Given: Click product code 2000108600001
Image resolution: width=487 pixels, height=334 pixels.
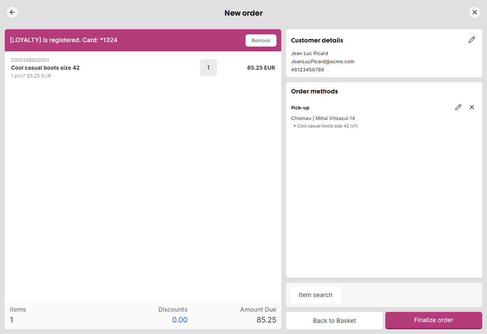Looking at the screenshot, I should pyautogui.click(x=30, y=60).
